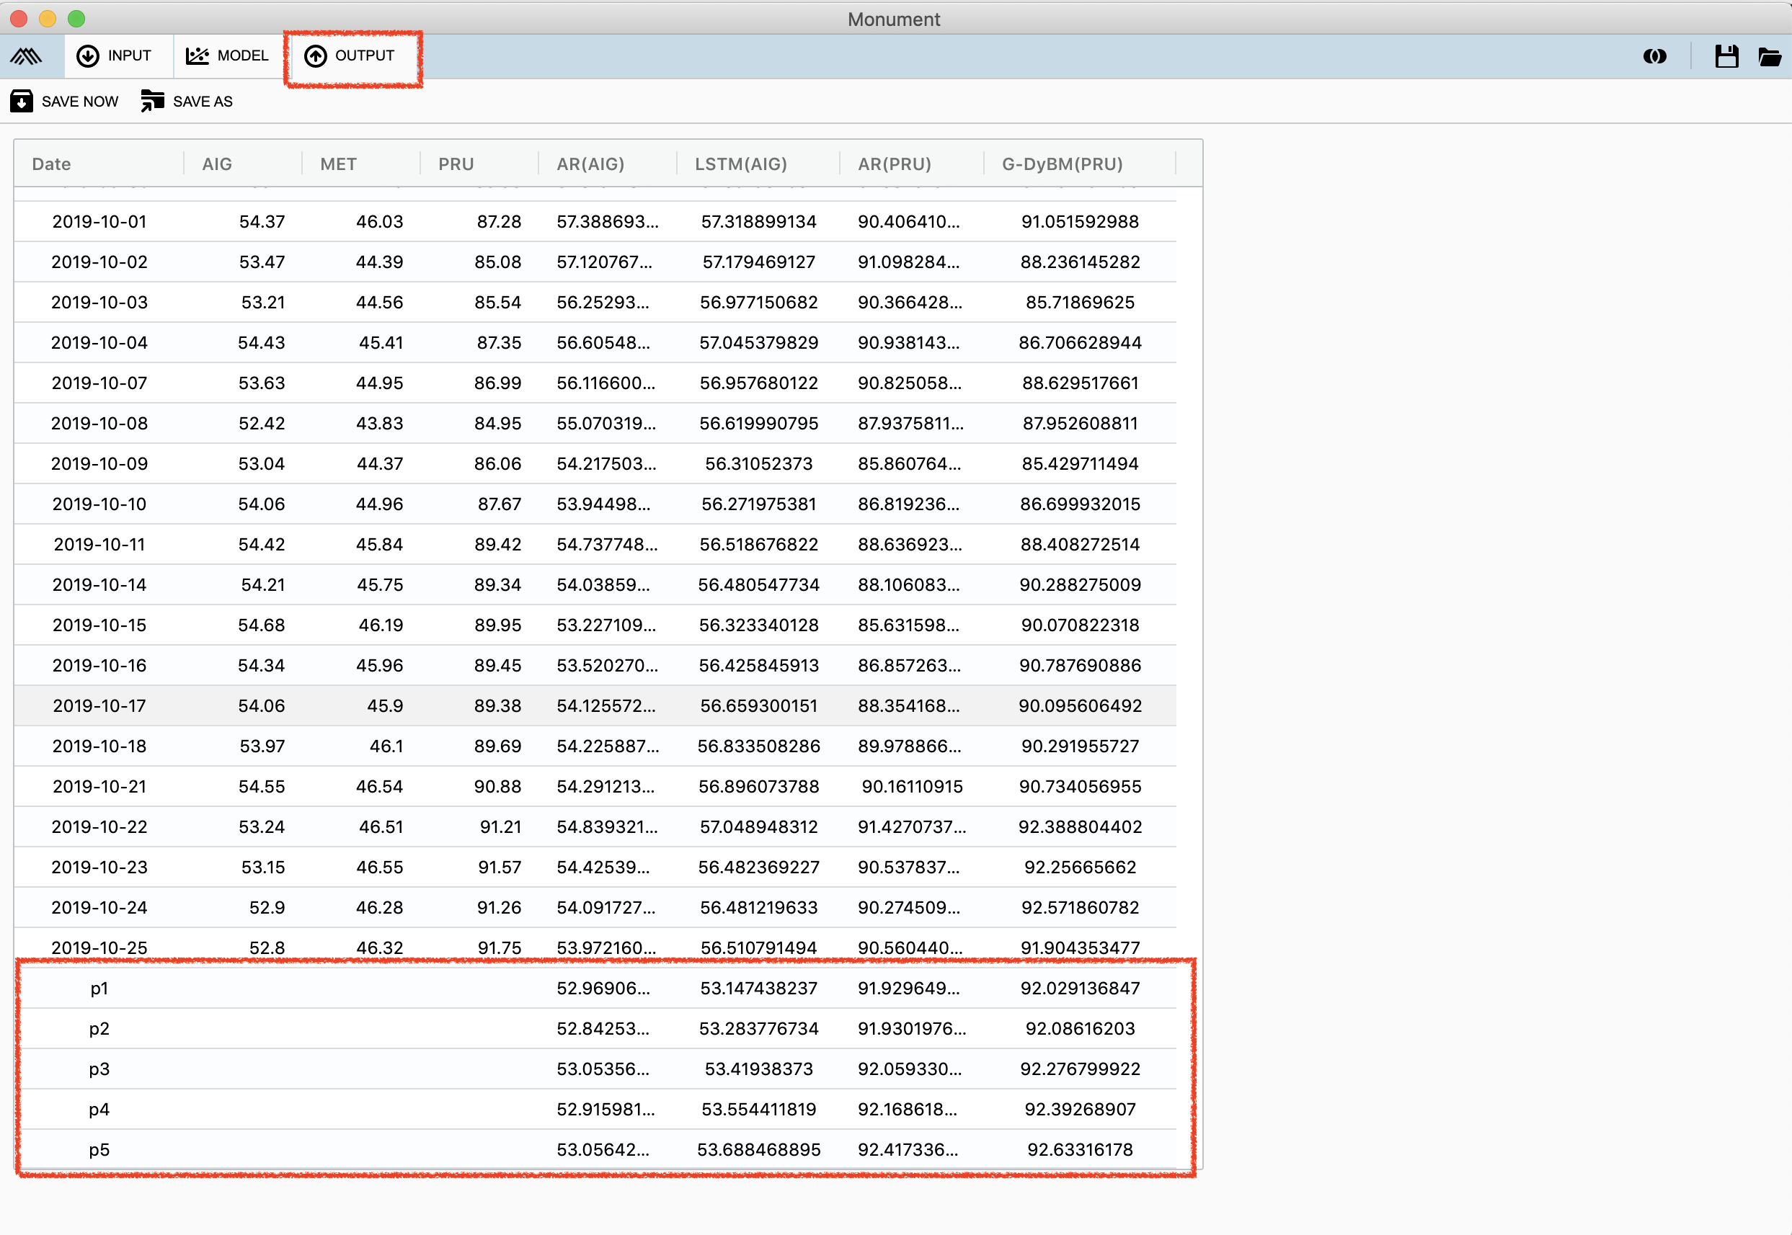Click the floppy disk save icon
Image resolution: width=1792 pixels, height=1235 pixels.
pos(1726,56)
